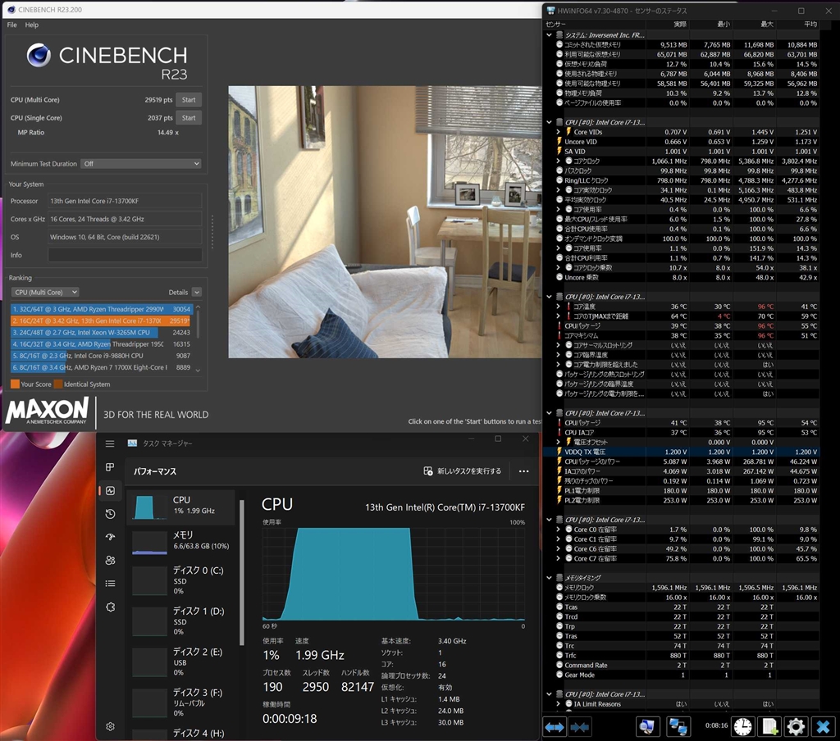Open HWiNFO remote network monitors icon
840x741 pixels.
click(x=678, y=726)
